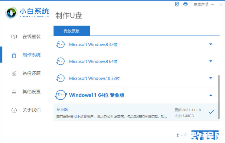
Task: Select the Windows11 64位 专业版 heading
Action: point(96,95)
